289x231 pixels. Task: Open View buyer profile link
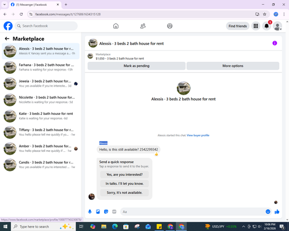point(198,135)
